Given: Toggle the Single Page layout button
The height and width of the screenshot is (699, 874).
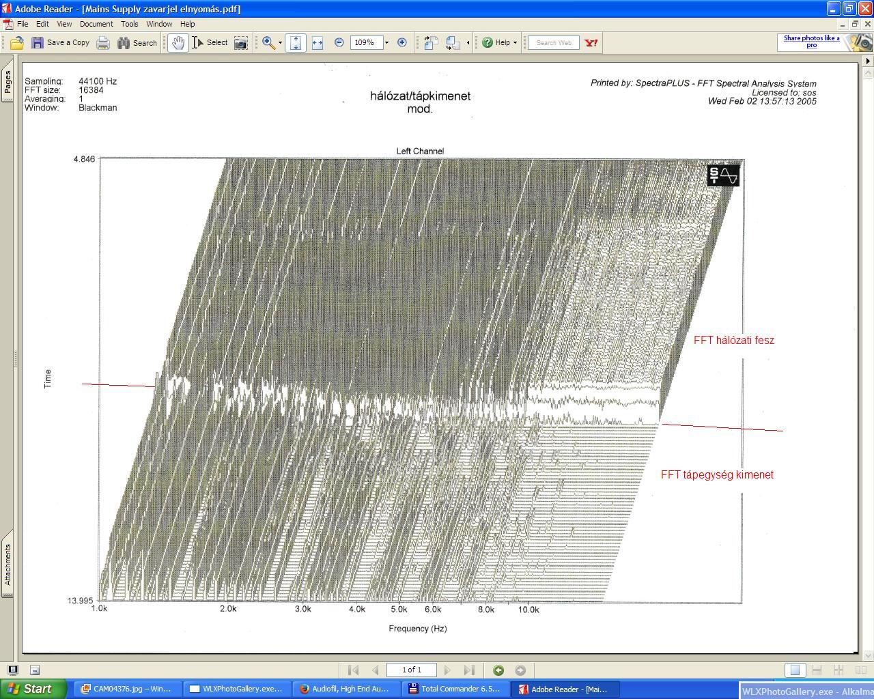Looking at the screenshot, I should (x=794, y=670).
